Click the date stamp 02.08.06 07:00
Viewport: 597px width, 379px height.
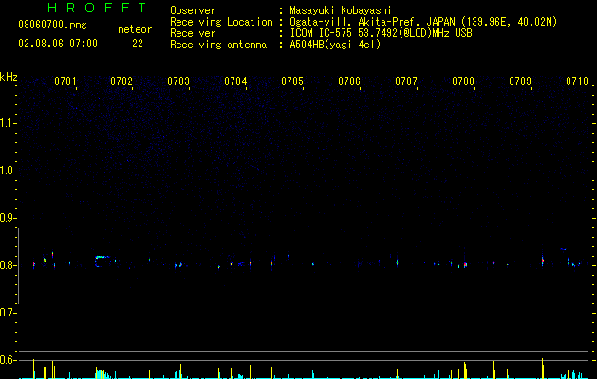tap(58, 44)
